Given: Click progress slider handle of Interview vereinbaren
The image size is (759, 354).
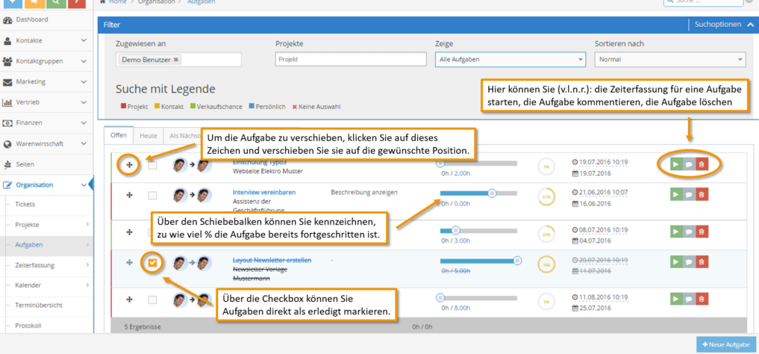Looking at the screenshot, I should coord(493,193).
